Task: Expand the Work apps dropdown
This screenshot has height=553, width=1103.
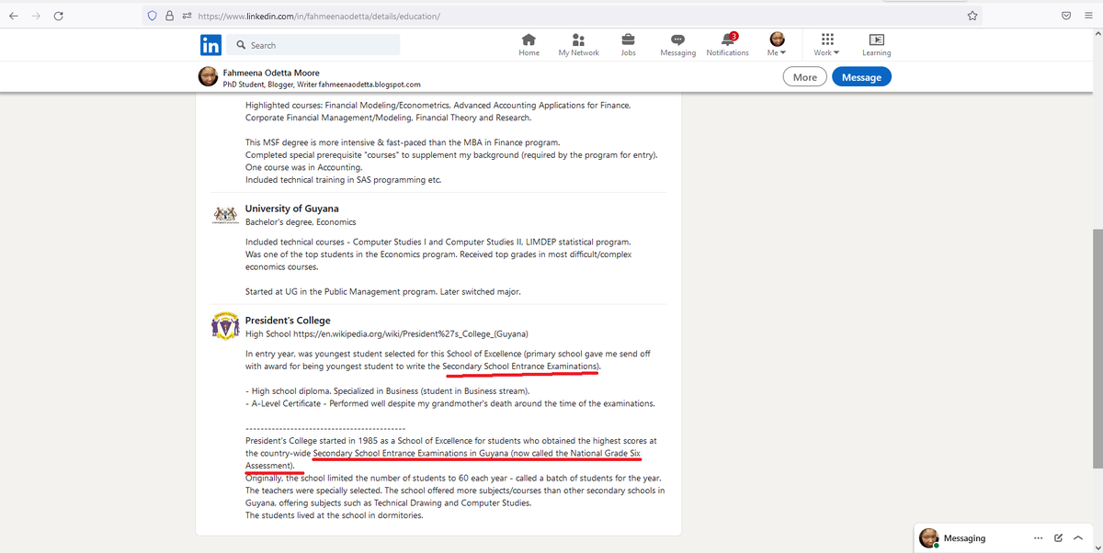Action: 826,45
